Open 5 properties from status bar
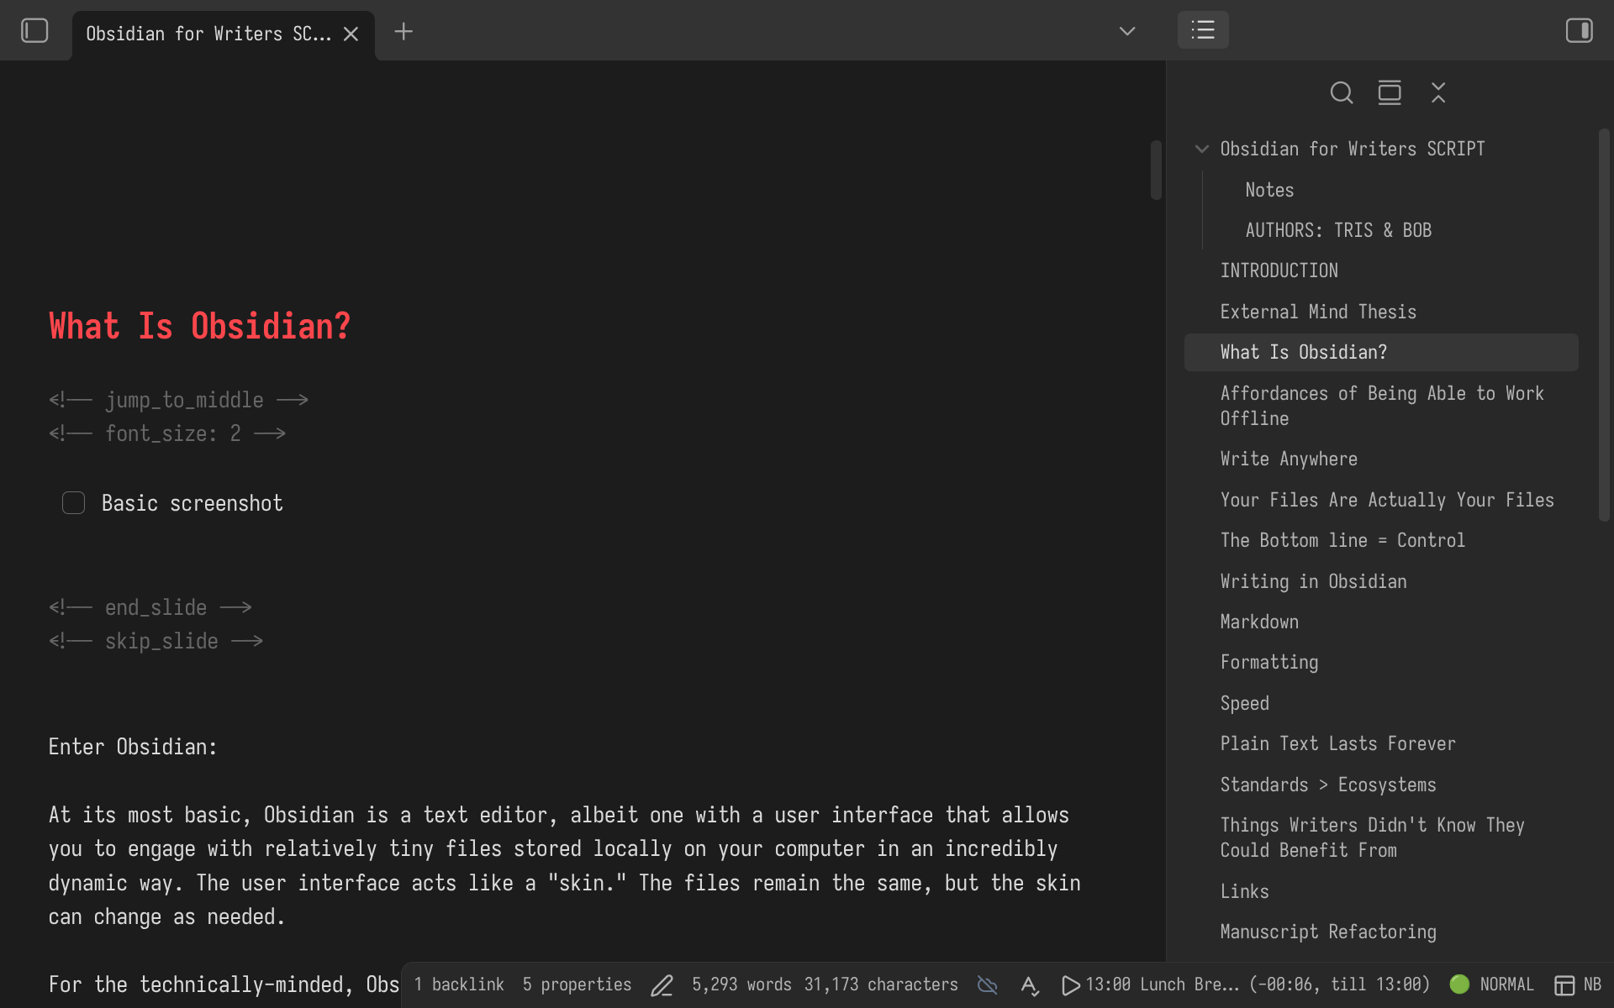Image resolution: width=1614 pixels, height=1008 pixels. pyautogui.click(x=577, y=984)
